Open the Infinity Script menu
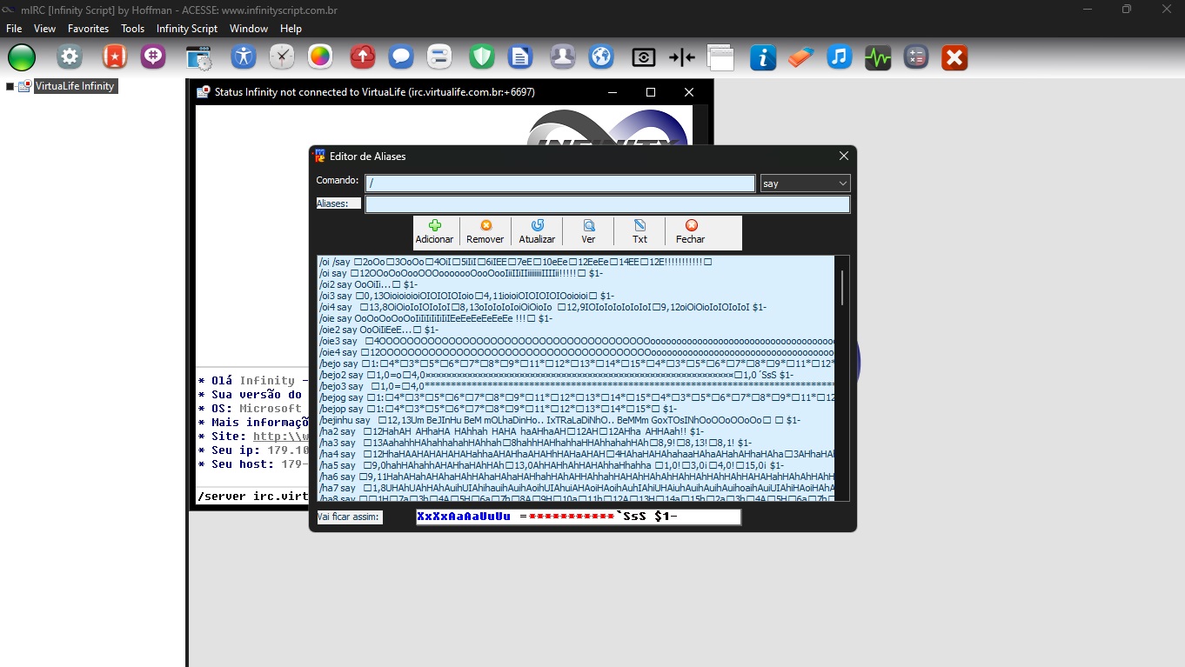Viewport: 1185px width, 667px height. click(186, 29)
